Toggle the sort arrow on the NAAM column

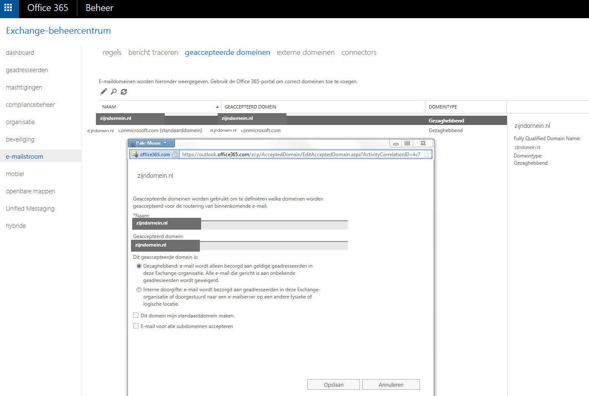point(217,107)
